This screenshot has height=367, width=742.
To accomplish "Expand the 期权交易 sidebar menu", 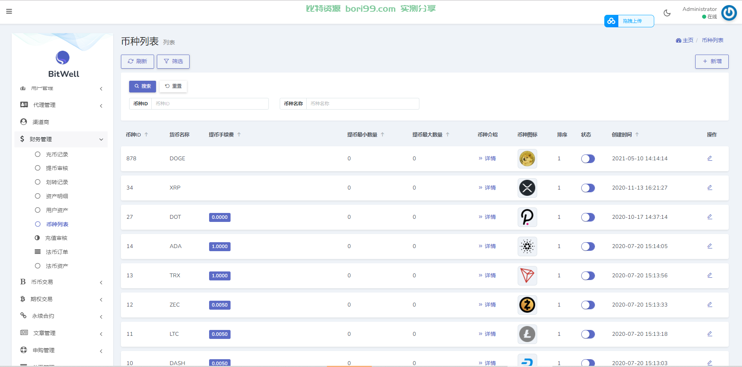I will point(61,299).
